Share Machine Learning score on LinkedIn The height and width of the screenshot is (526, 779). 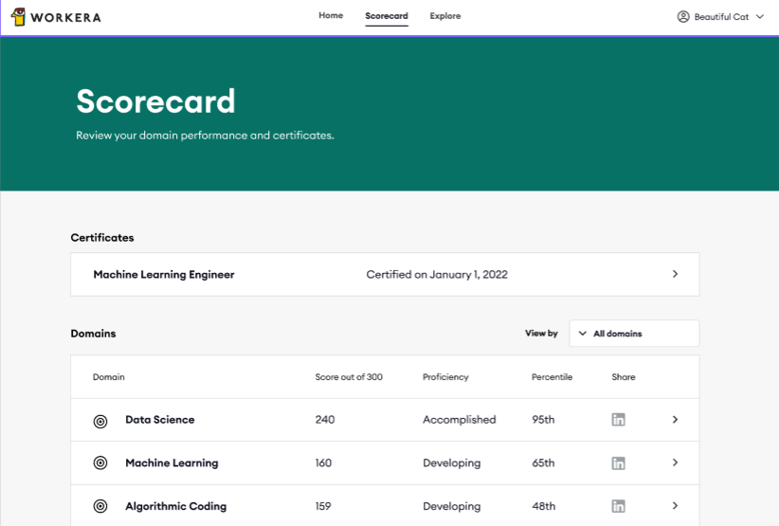[618, 463]
